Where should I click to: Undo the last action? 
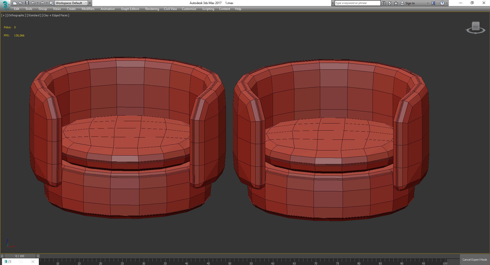pos(33,3)
